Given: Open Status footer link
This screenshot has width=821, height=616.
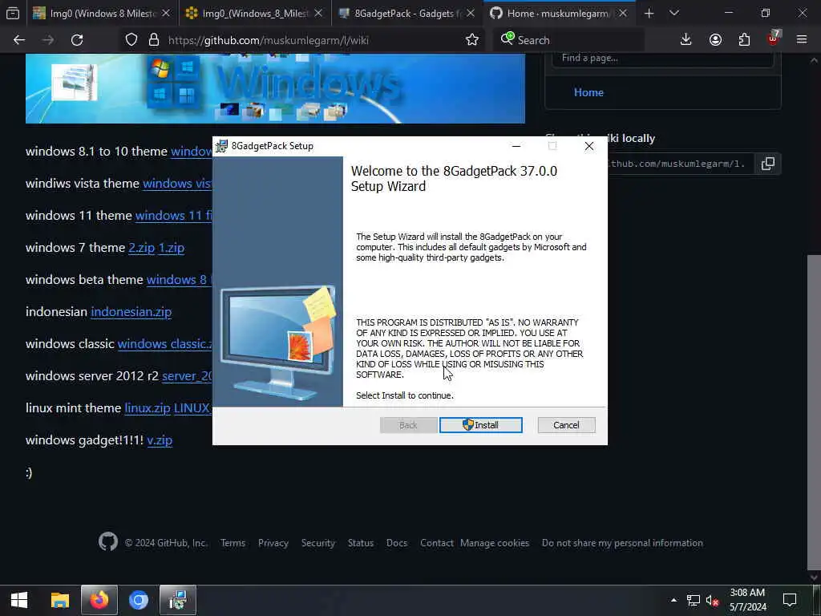Looking at the screenshot, I should coord(361,543).
